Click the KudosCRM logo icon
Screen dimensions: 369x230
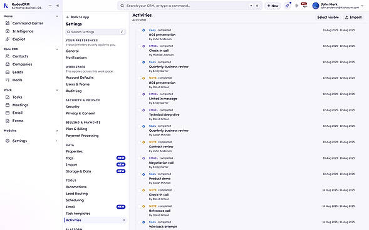click(x=6, y=6)
